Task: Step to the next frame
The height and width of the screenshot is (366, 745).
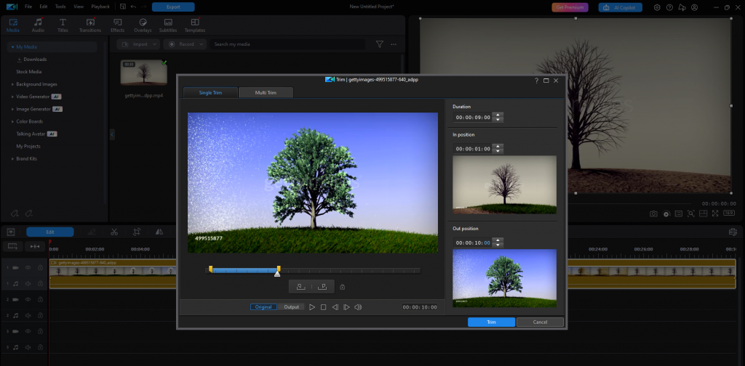Action: (x=346, y=307)
